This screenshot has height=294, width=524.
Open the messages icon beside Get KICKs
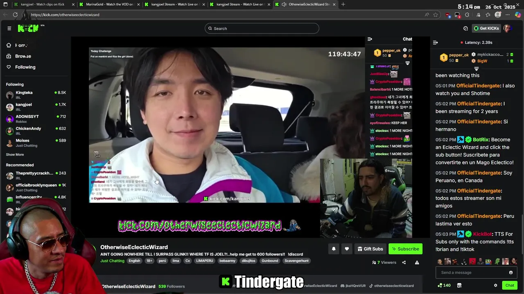pyautogui.click(x=465, y=28)
